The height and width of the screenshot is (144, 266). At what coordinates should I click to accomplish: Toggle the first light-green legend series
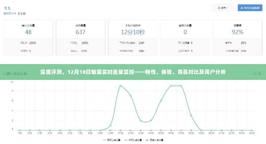point(112,140)
